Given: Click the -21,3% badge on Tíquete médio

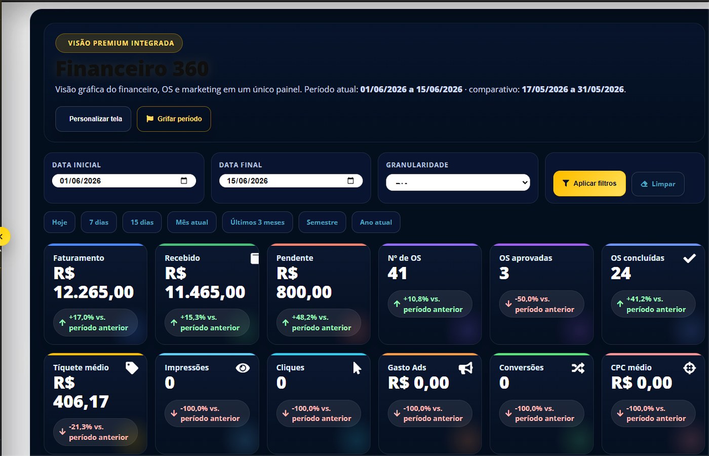Looking at the screenshot, I should point(95,432).
